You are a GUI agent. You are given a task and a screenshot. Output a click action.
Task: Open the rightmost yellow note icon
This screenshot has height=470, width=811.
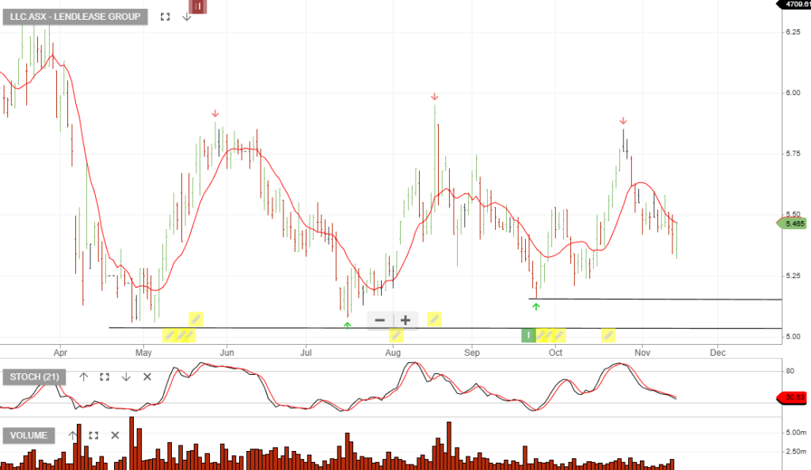[x=608, y=335]
